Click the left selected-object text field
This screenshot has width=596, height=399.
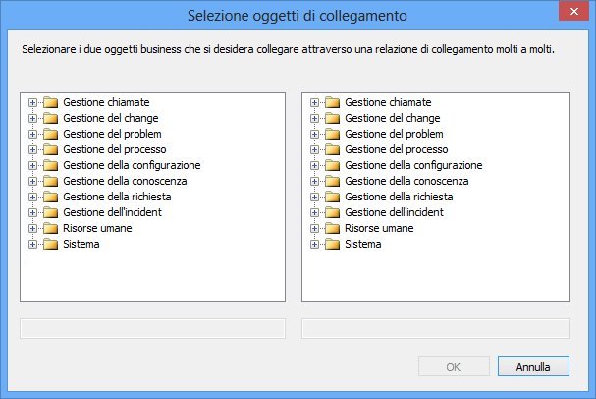[152, 328]
